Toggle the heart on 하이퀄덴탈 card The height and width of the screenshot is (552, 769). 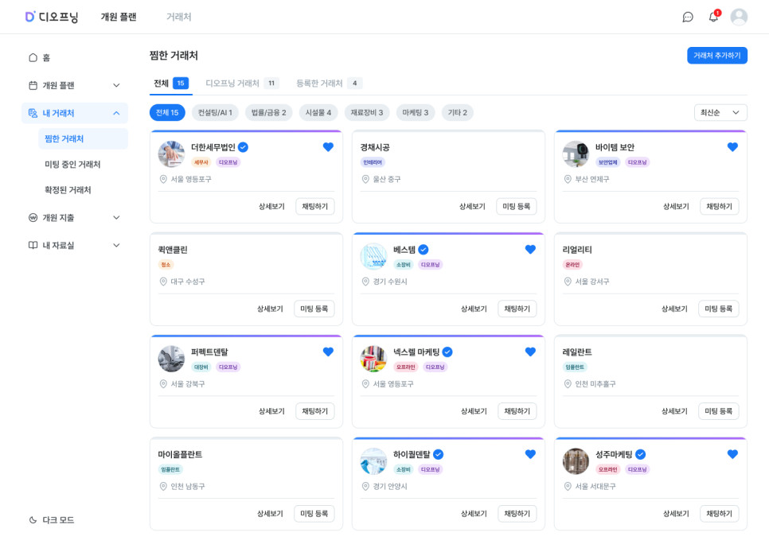pos(530,454)
